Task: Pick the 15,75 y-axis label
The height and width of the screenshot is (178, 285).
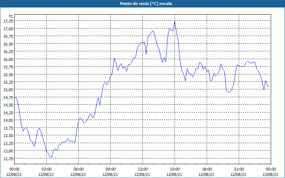Action: coord(8,67)
